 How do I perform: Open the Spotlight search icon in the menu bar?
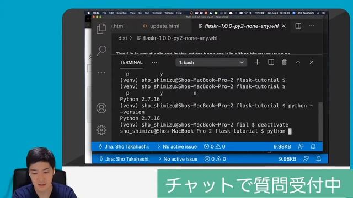318,13
